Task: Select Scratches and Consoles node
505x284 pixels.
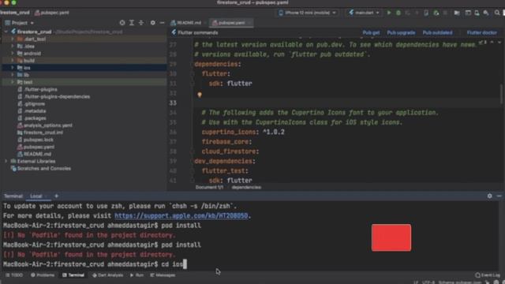Action: (x=41, y=168)
